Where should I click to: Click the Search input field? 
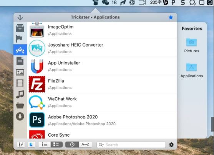coord(131,145)
